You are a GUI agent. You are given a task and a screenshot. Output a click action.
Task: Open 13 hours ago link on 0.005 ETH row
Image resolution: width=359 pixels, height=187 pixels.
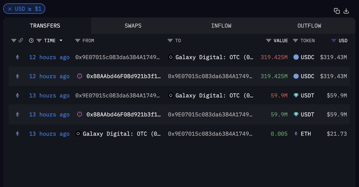pyautogui.click(x=49, y=134)
